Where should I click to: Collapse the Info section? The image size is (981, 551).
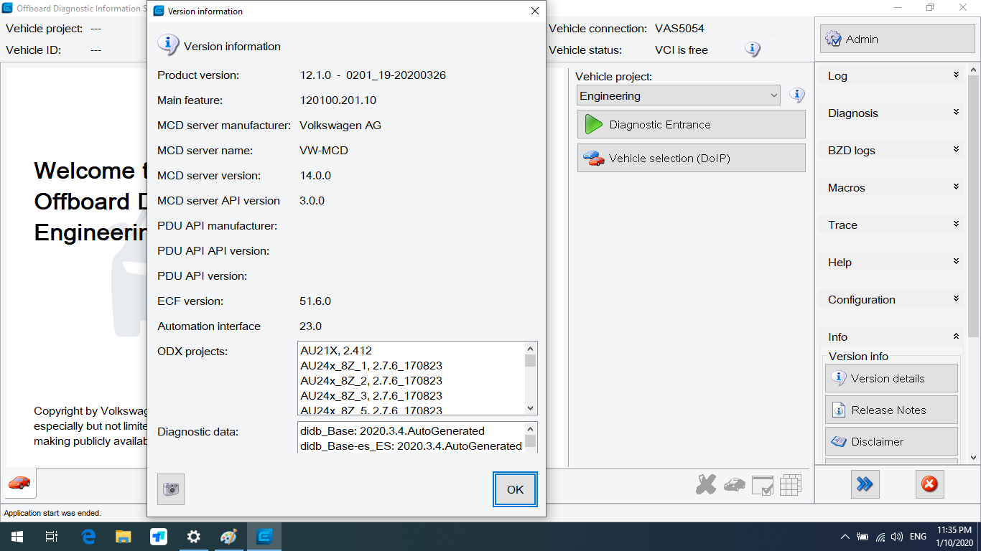pos(893,336)
